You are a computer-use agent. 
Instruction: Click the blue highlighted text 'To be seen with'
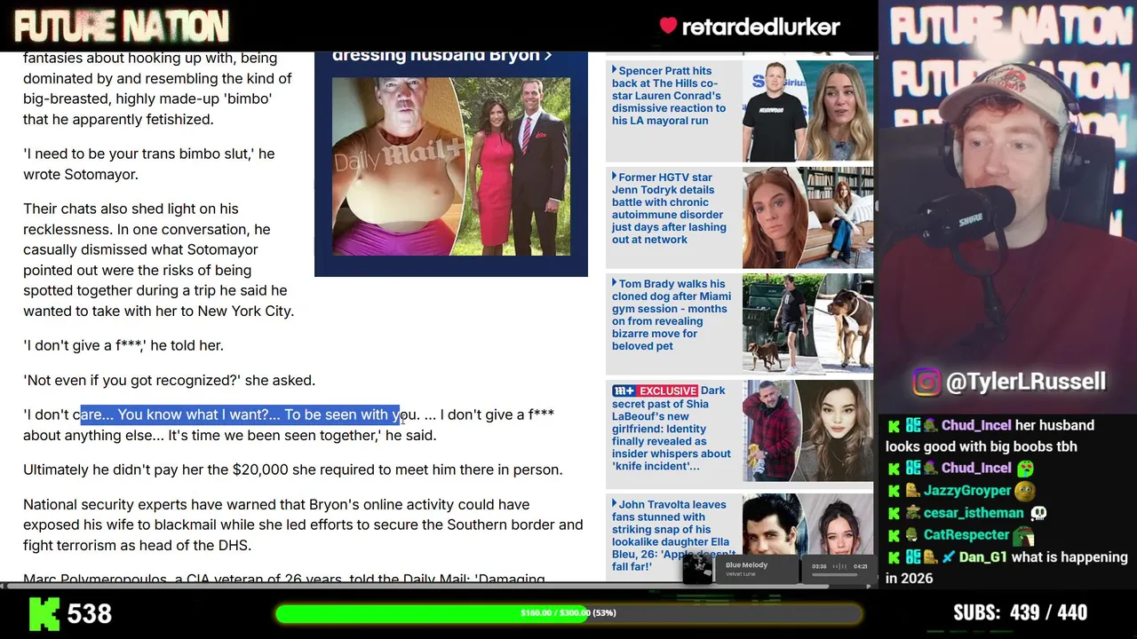[336, 414]
